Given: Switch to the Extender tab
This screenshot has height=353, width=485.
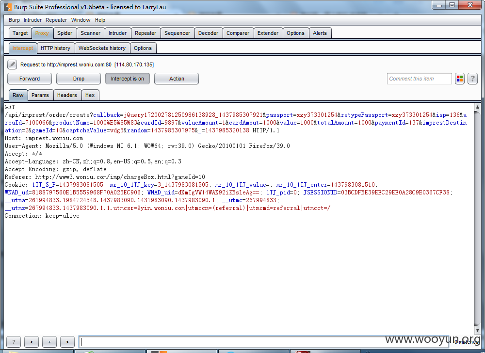Looking at the screenshot, I should (268, 33).
